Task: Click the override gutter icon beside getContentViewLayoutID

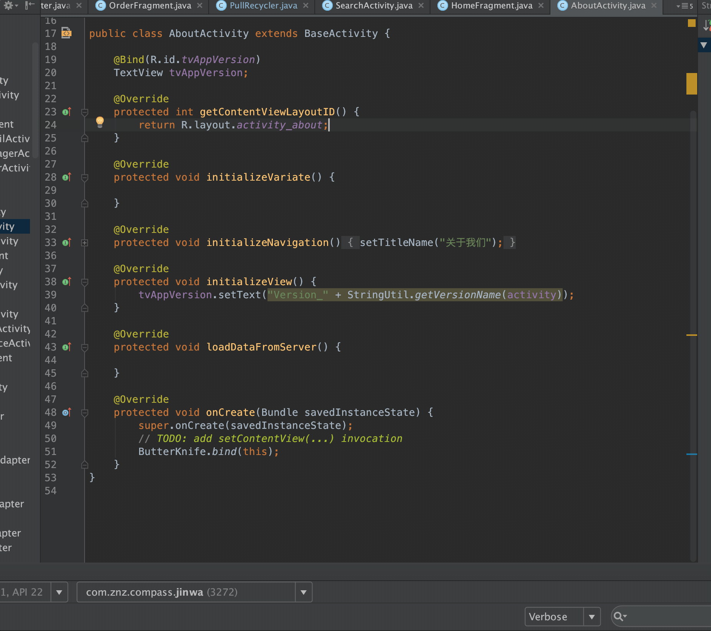Action: tap(67, 112)
